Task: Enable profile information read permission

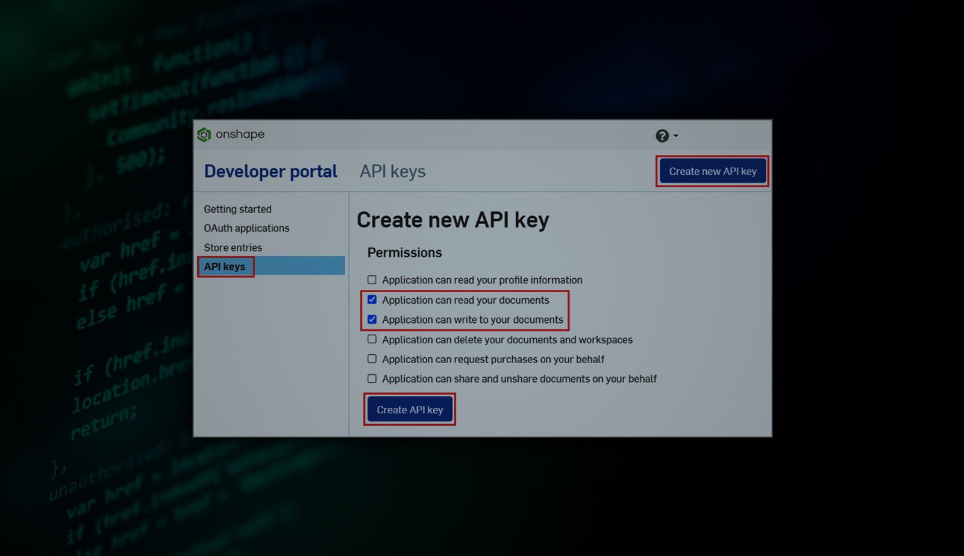Action: pos(372,279)
